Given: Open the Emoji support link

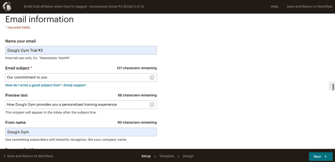Looking at the screenshot, I should coord(75,85).
